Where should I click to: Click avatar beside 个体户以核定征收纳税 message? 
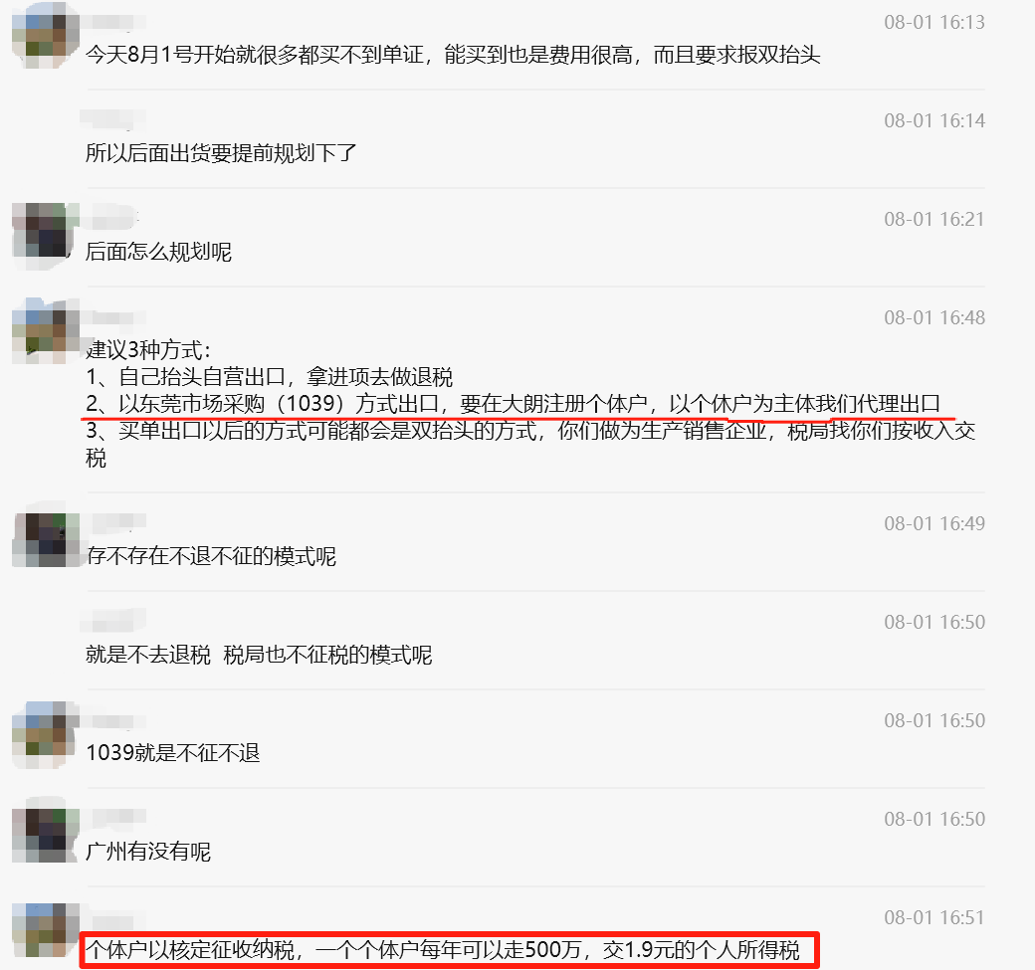[46, 930]
